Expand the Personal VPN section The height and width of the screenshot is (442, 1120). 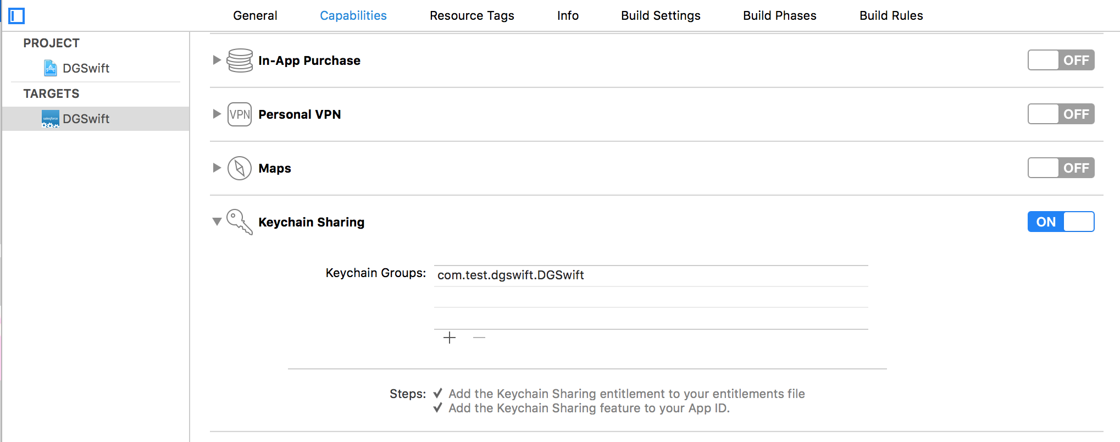(x=217, y=114)
